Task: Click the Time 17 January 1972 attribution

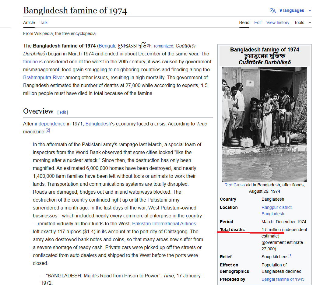Action: 121,279
